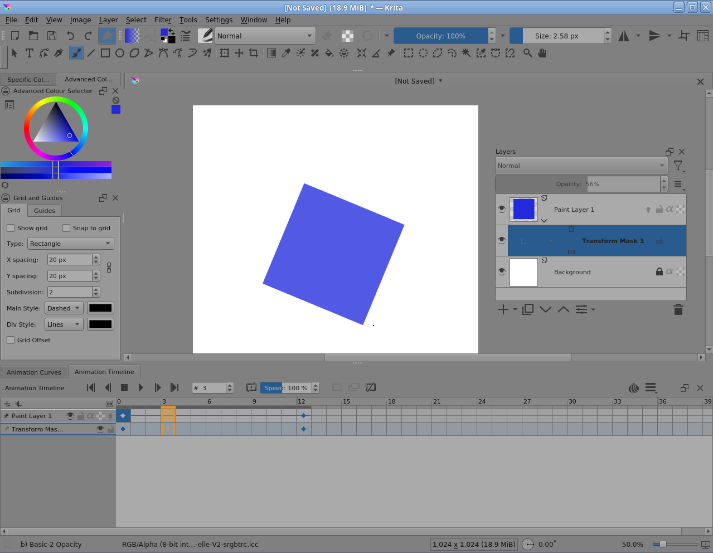Image resolution: width=713 pixels, height=553 pixels.
Task: Open the grid Type Rectangle dropdown
Action: 71,244
